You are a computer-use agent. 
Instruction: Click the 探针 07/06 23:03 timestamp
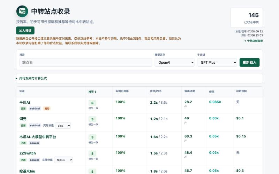point(252,35)
